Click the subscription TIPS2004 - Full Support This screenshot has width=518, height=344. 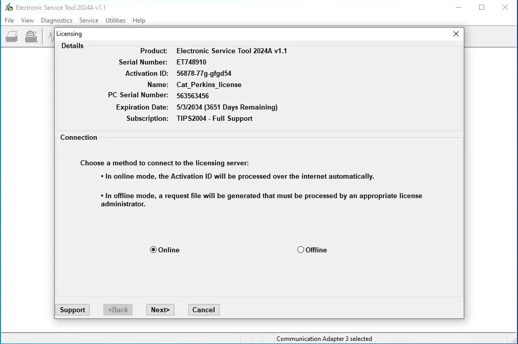214,118
